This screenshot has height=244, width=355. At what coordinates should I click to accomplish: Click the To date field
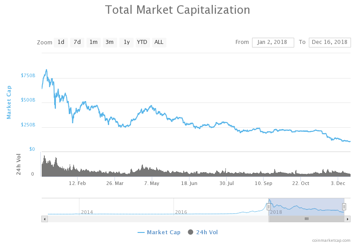pyautogui.click(x=330, y=42)
